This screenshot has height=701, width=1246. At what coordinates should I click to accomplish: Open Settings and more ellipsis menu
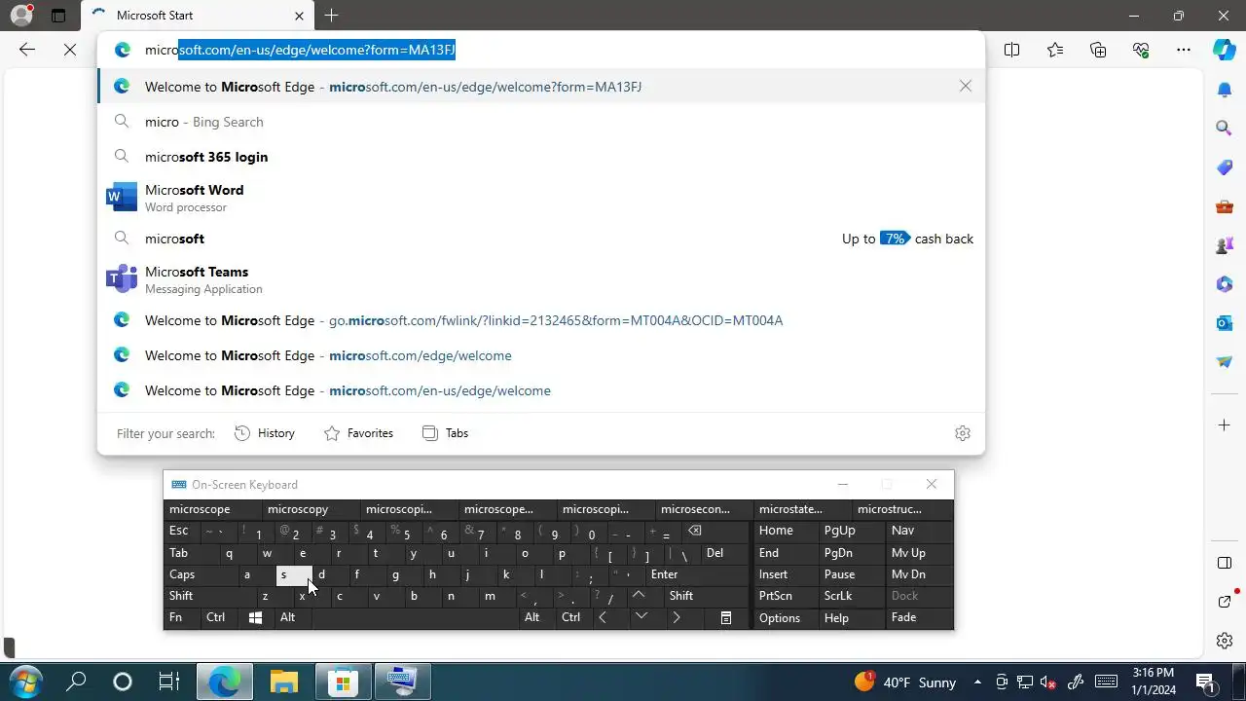1184,50
